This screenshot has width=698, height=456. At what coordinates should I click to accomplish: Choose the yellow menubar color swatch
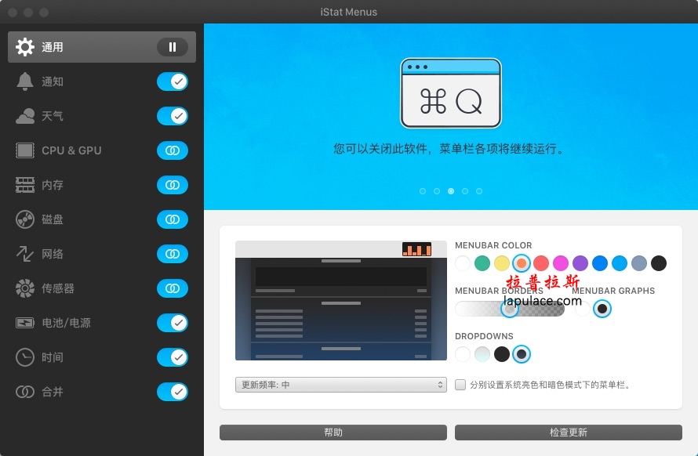click(502, 263)
